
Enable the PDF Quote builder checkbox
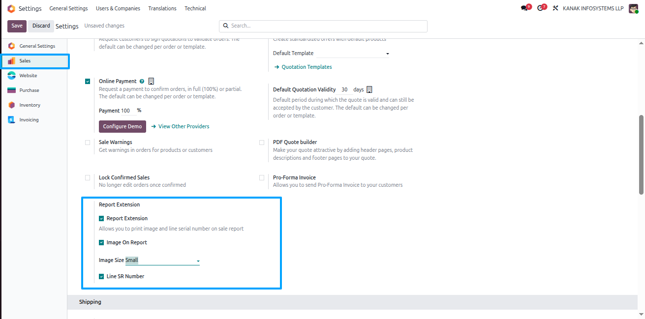coord(262,143)
